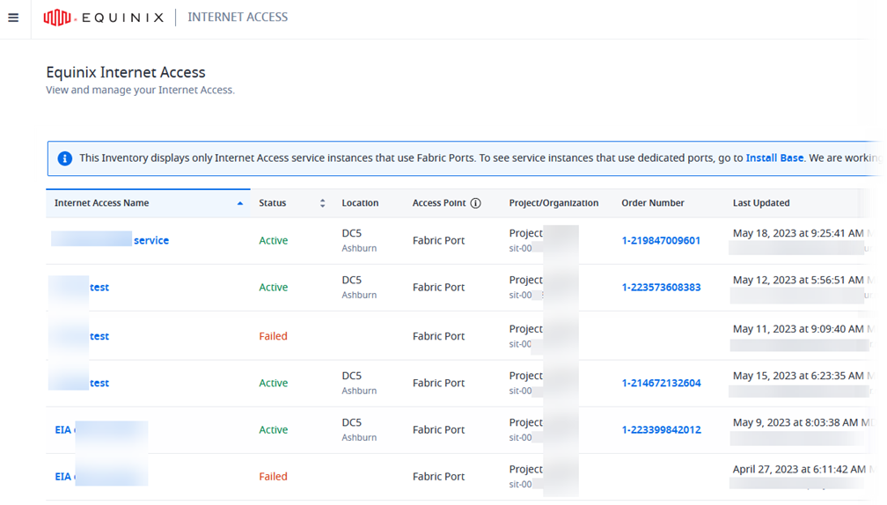
Task: Open the Install Base link
Action: (774, 157)
